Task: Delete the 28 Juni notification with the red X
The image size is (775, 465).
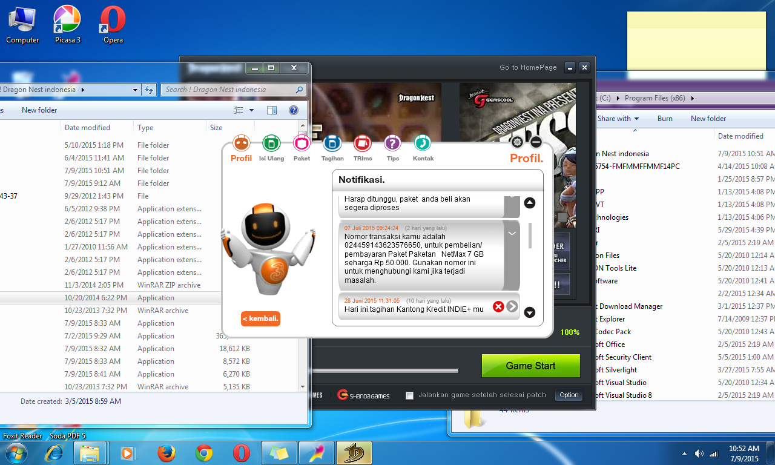Action: (498, 306)
